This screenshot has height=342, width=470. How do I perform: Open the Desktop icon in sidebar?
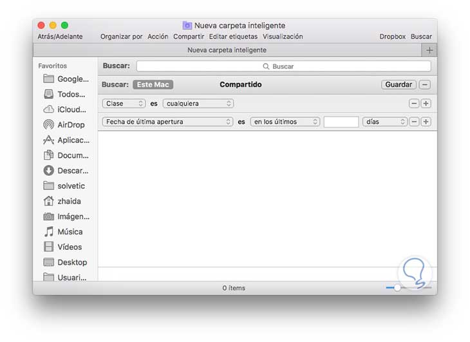click(48, 262)
